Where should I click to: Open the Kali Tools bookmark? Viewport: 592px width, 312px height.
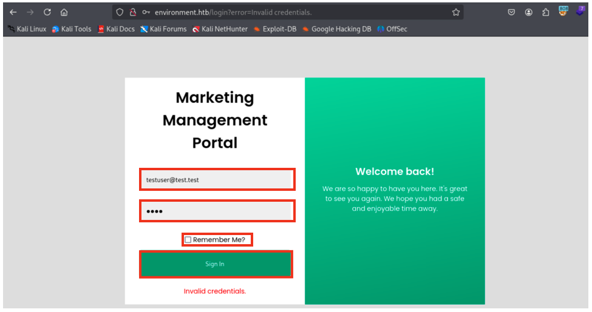[72, 29]
